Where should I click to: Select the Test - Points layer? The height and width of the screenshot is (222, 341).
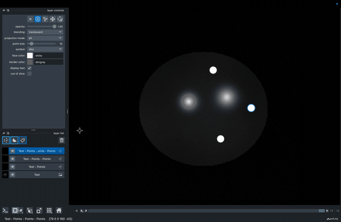pyautogui.click(x=37, y=167)
